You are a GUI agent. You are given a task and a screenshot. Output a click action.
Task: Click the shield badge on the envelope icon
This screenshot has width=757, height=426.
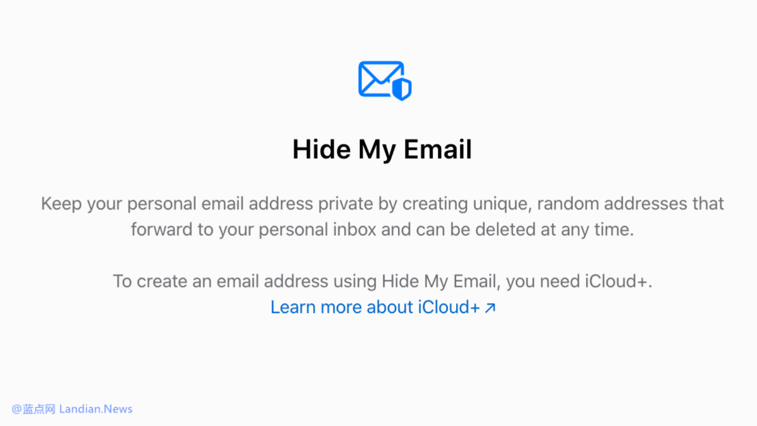402,89
